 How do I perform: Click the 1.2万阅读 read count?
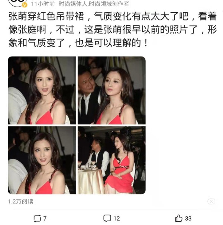click(21, 202)
